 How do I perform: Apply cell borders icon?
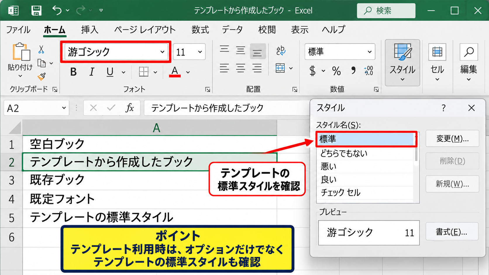(144, 72)
